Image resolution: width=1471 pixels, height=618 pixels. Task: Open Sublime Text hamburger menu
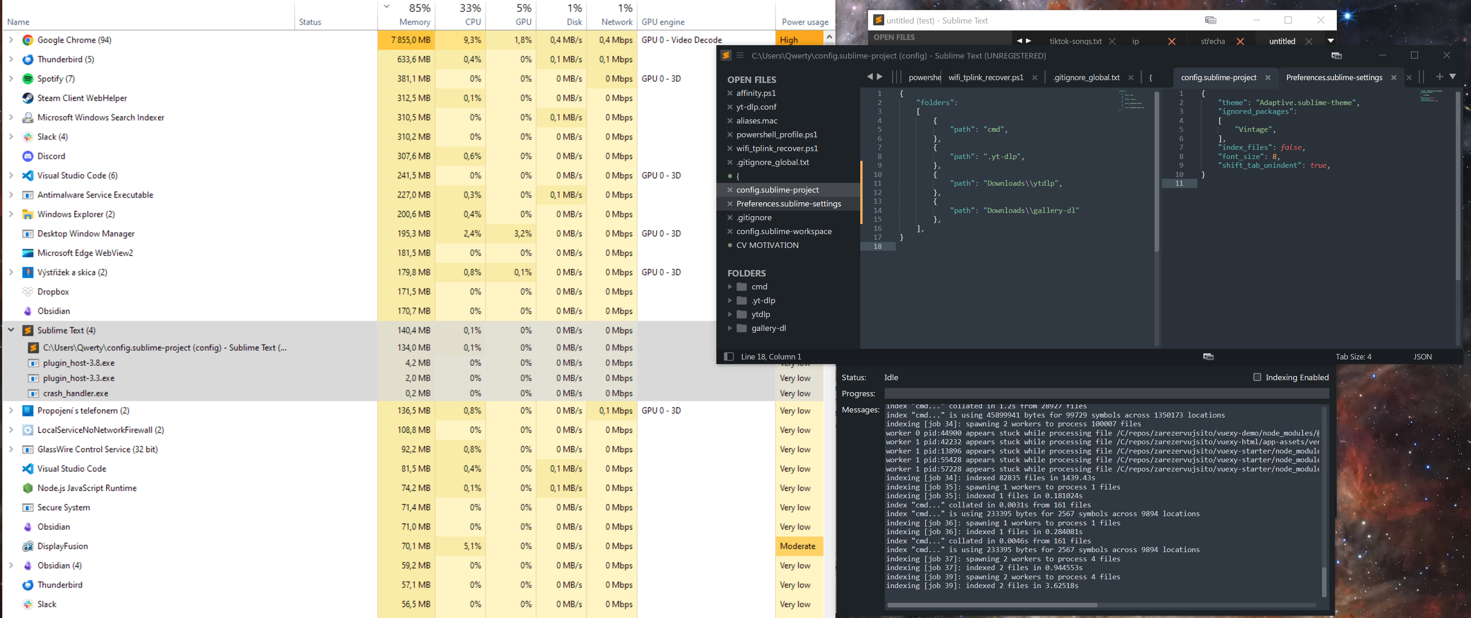pos(740,55)
